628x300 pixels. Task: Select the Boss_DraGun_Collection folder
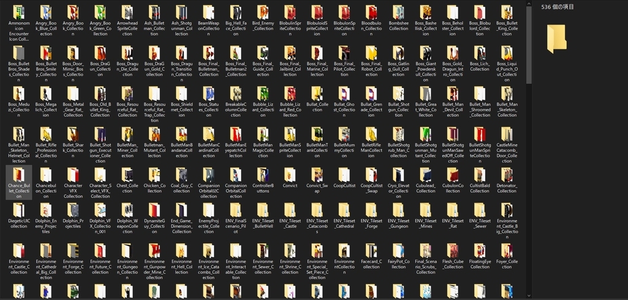pyautogui.click(x=100, y=61)
